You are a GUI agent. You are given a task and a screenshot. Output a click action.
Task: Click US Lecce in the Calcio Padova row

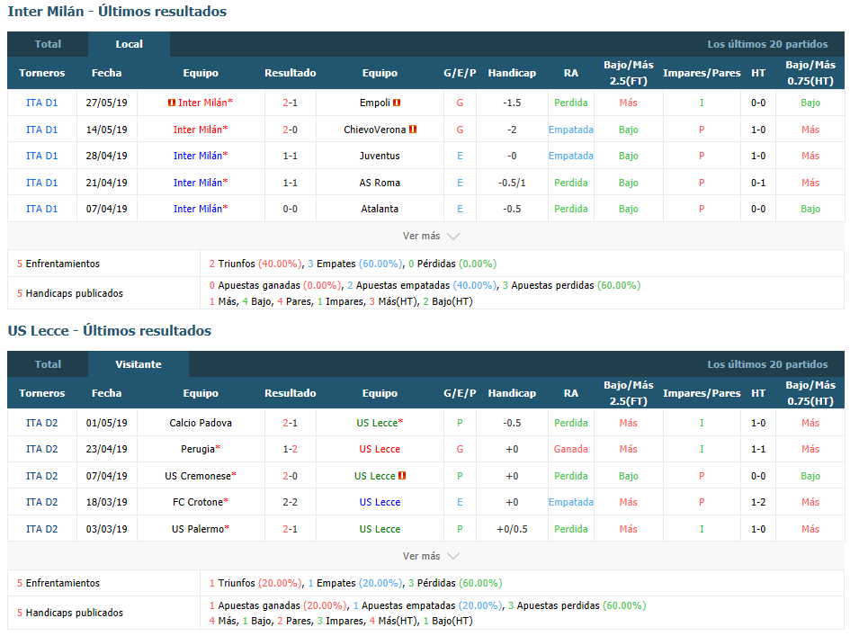coord(377,423)
